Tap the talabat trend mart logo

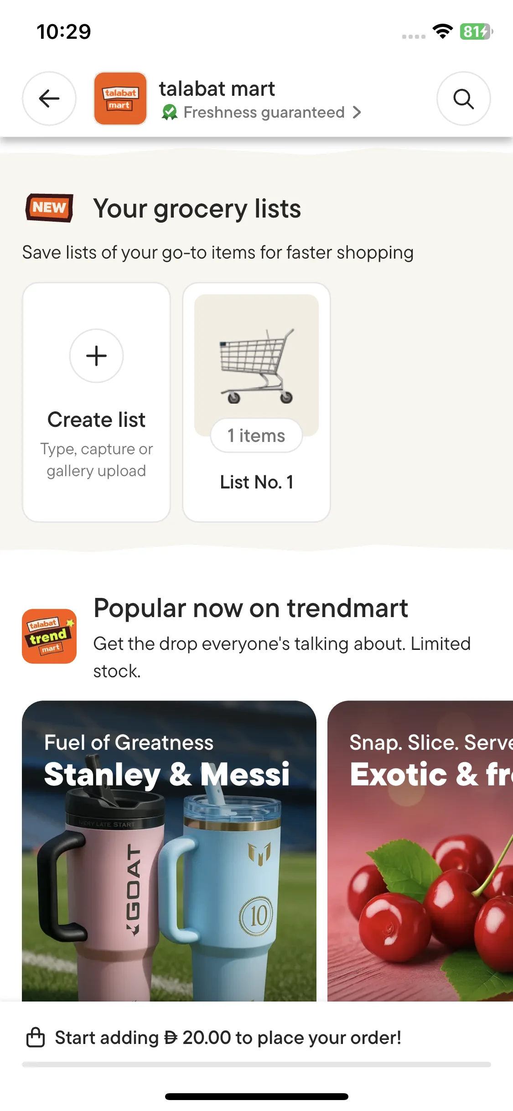pyautogui.click(x=49, y=636)
